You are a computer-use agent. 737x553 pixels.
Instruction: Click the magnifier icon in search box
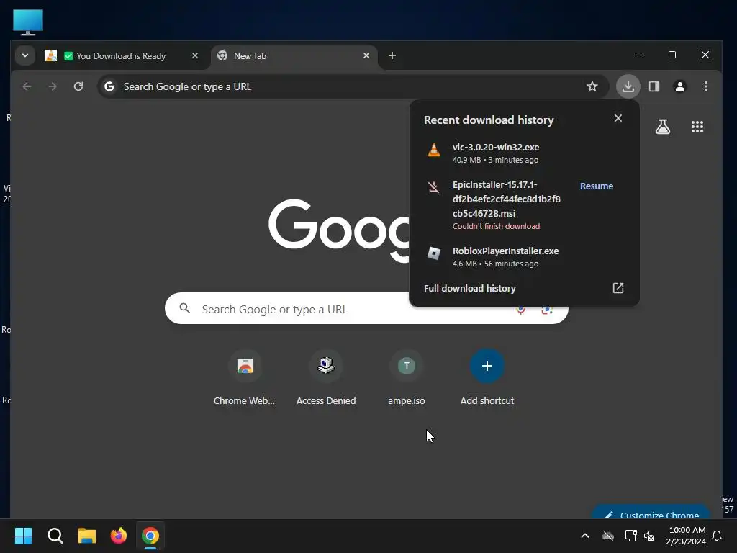point(185,308)
